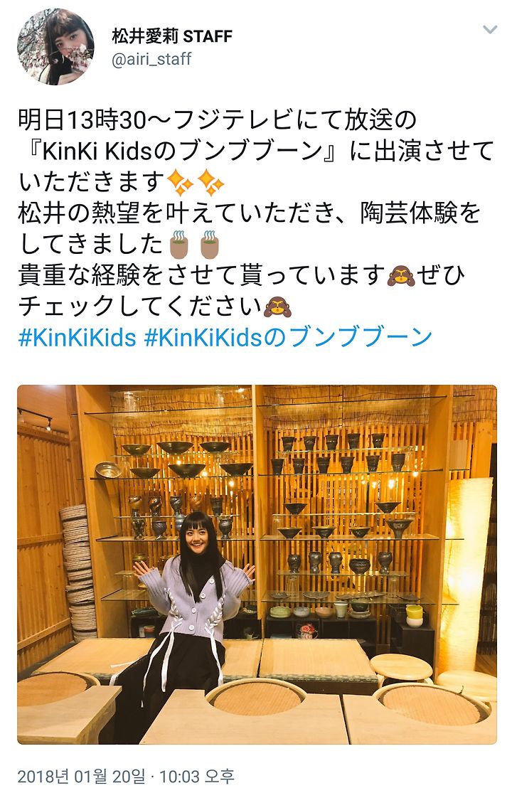
Task: Select the 陶芸体験を text in the tweet
Action: click(x=420, y=213)
